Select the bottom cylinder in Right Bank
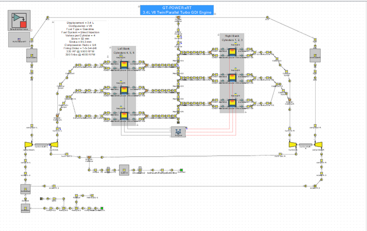 (x=232, y=103)
